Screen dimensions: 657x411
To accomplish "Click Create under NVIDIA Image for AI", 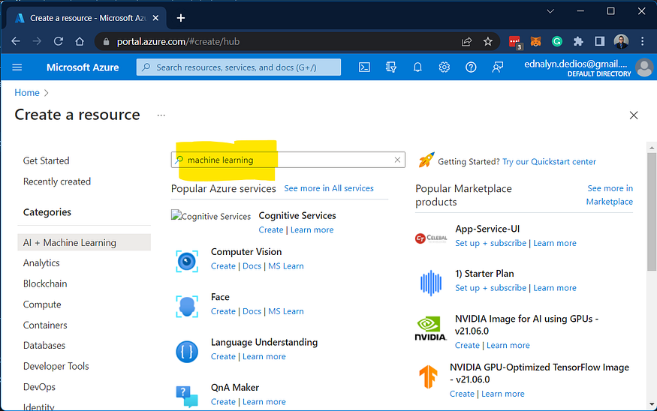I will coord(467,345).
